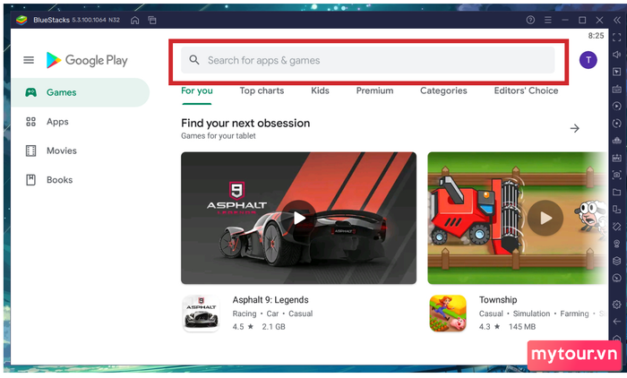
Task: Switch to the For you tab
Action: (197, 90)
